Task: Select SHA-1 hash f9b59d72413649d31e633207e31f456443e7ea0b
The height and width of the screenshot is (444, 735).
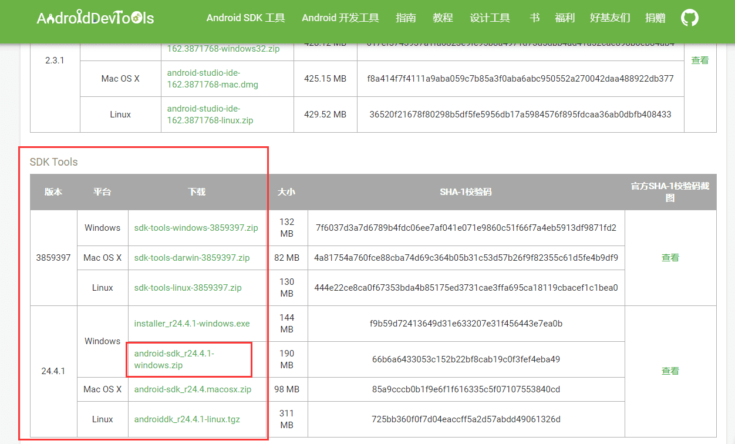Action: (466, 324)
